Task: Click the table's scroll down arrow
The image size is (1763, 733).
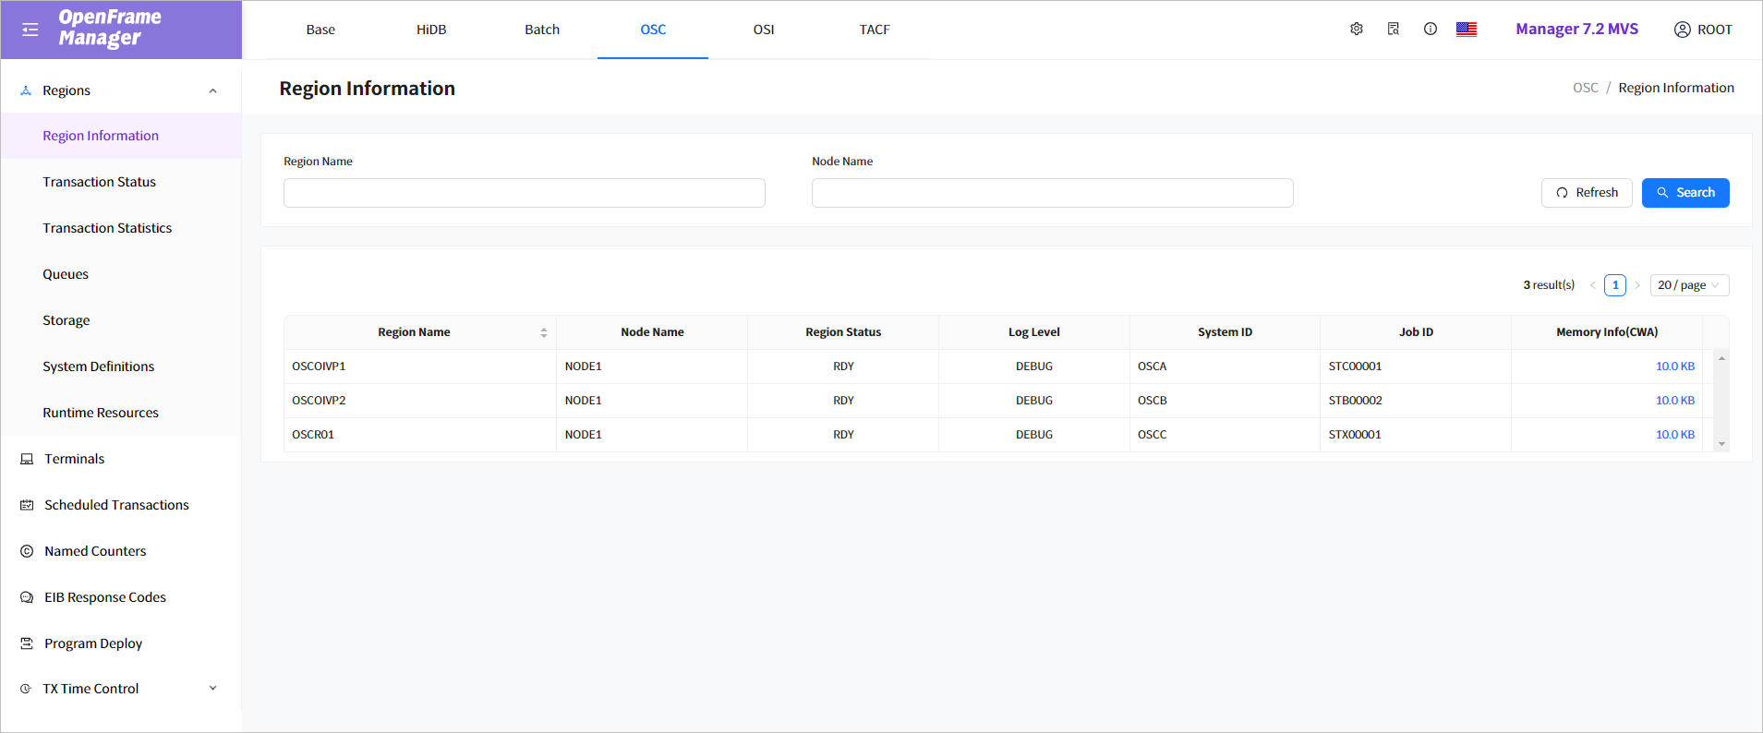Action: point(1721,444)
